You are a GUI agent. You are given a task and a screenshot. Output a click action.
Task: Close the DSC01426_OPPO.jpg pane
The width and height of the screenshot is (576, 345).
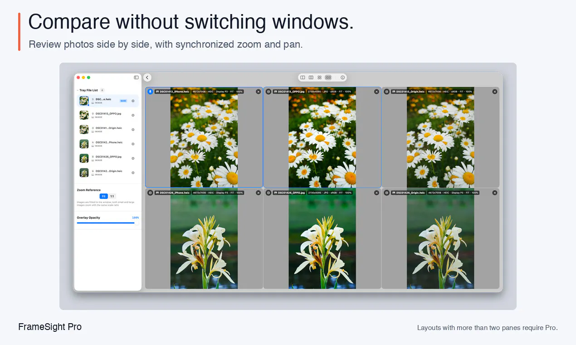pos(376,193)
